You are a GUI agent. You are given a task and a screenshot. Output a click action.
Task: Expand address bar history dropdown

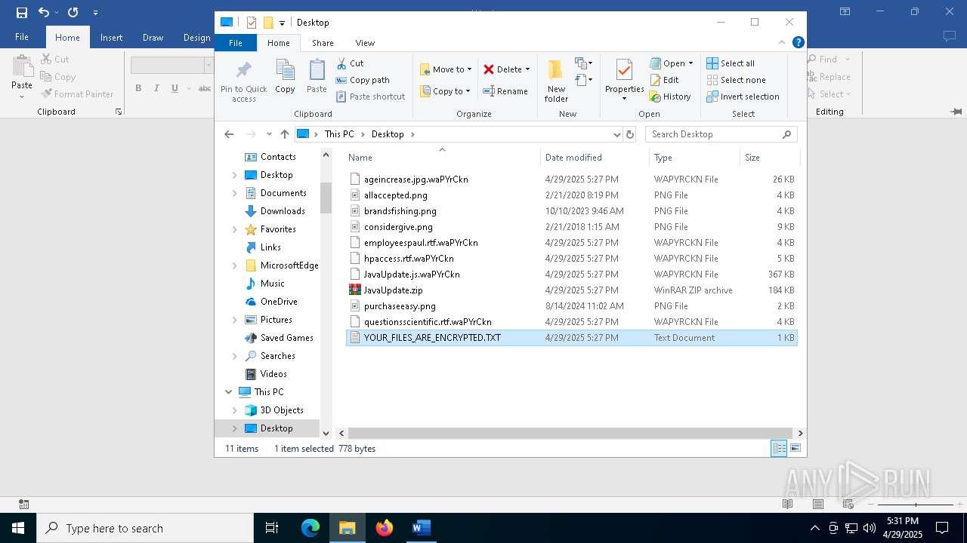point(617,134)
